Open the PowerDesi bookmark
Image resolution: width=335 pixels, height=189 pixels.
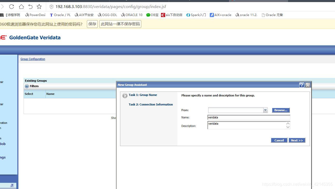[35, 15]
